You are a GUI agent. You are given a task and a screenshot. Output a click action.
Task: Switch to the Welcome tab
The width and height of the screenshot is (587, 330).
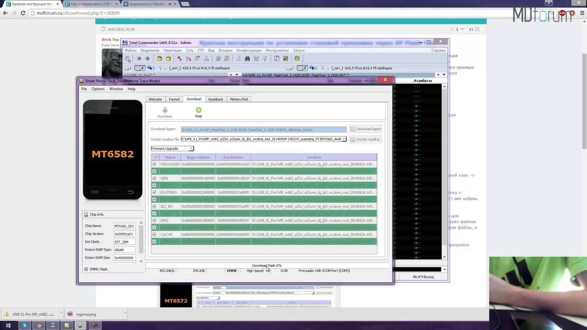(x=155, y=99)
